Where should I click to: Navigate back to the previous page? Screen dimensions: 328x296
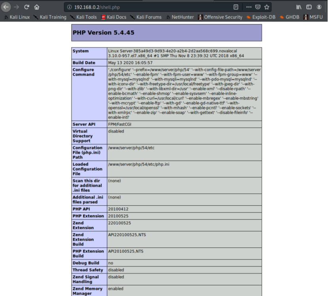6,7
